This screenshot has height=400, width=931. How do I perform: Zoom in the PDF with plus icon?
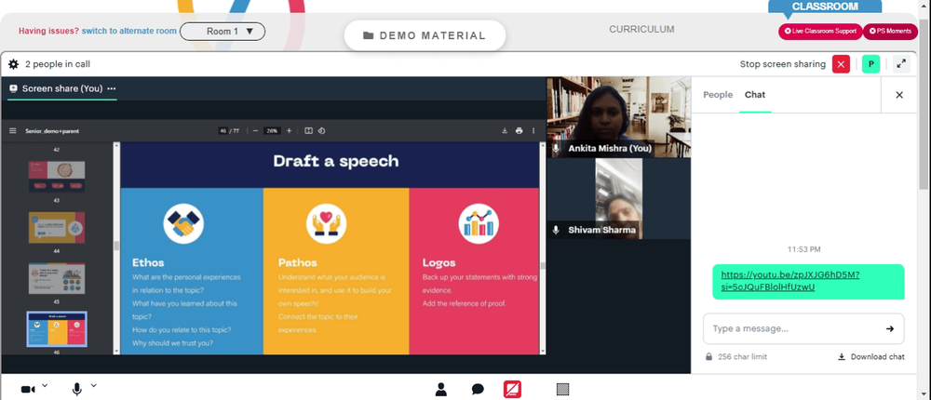click(x=289, y=131)
